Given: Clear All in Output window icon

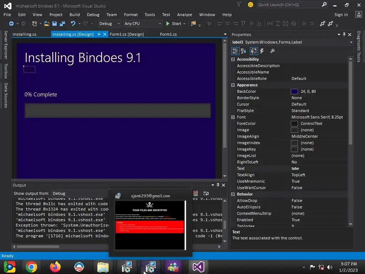Looking at the screenshot, I should click(x=196, y=193).
